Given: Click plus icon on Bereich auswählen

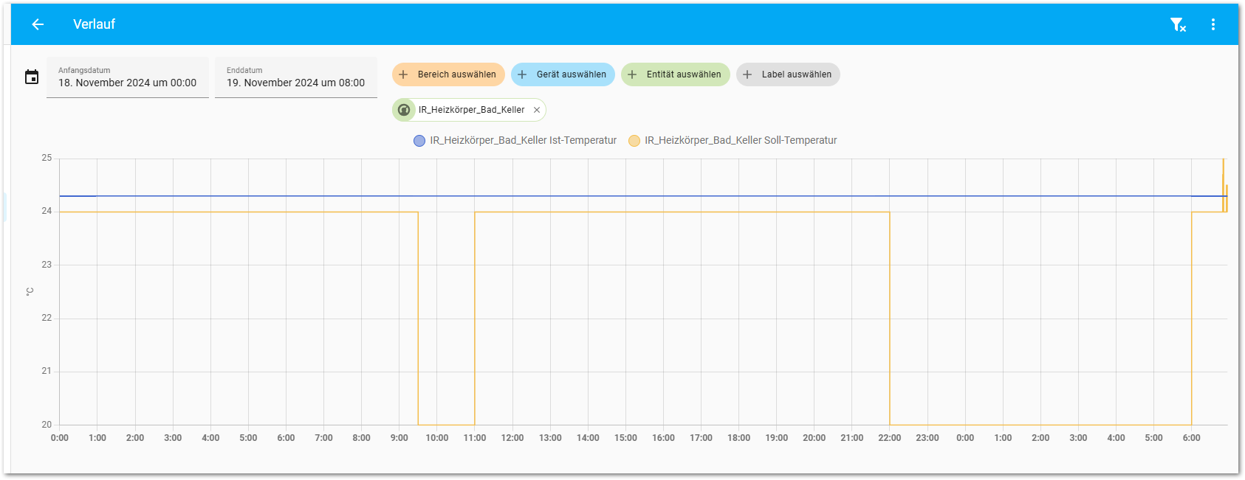Looking at the screenshot, I should 403,74.
